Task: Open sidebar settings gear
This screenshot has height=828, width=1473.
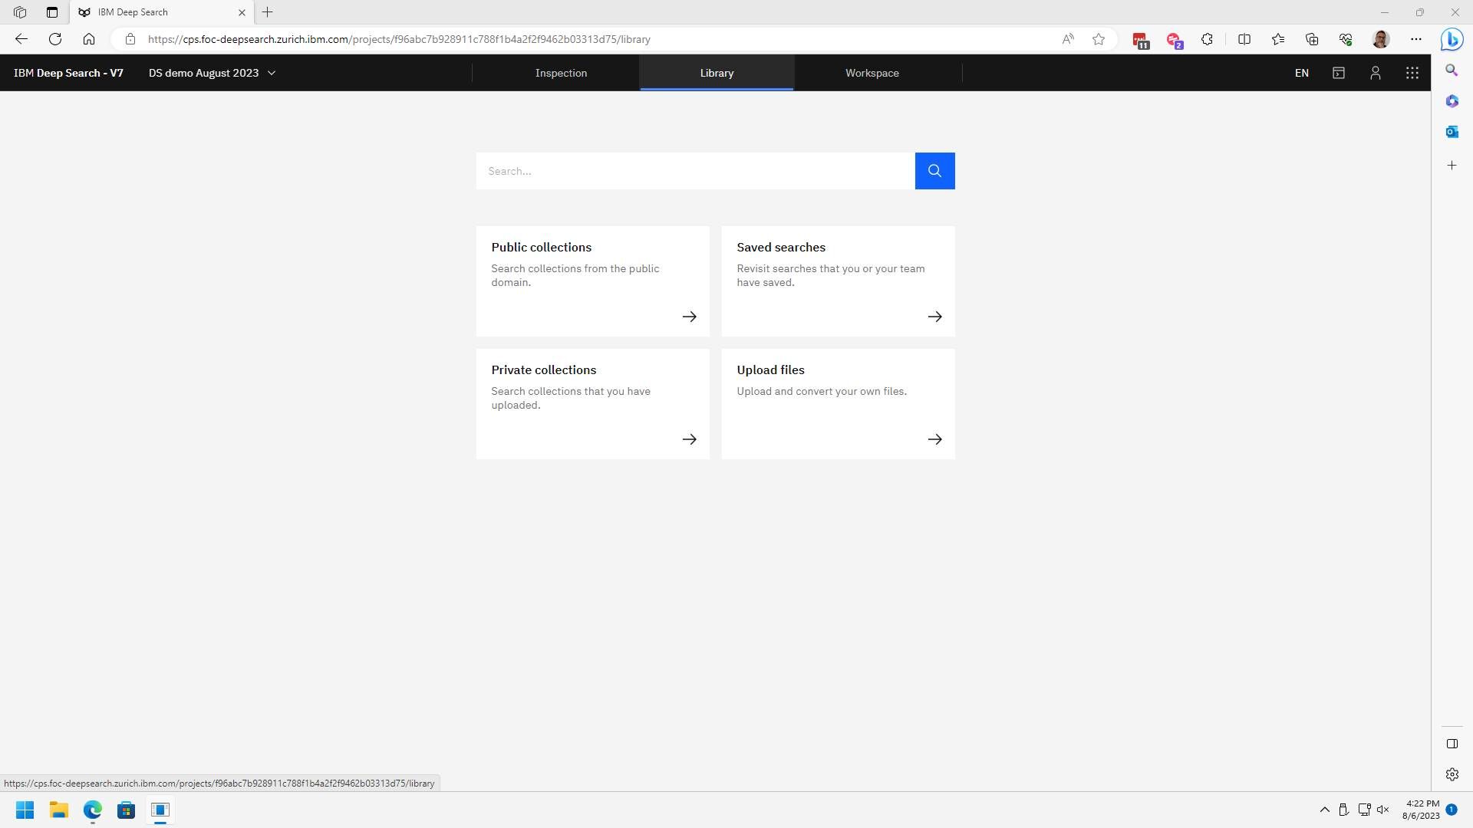Action: 1452,774
